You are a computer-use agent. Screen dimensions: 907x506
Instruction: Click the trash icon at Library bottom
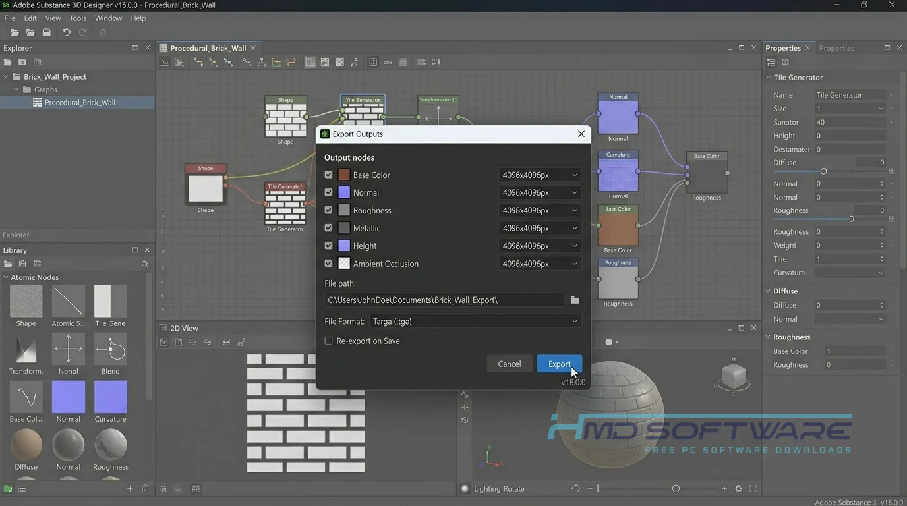pos(145,488)
